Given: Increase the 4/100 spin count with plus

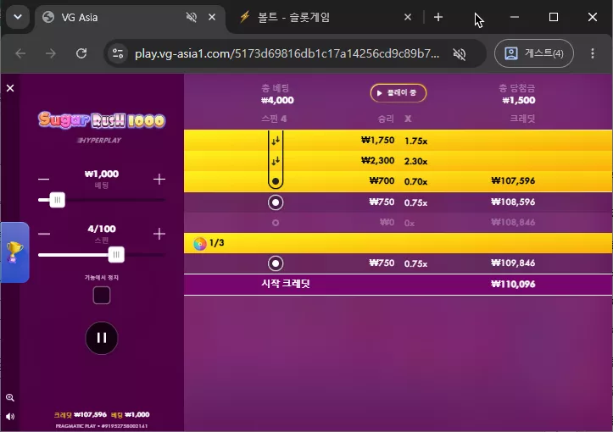Looking at the screenshot, I should (x=159, y=234).
